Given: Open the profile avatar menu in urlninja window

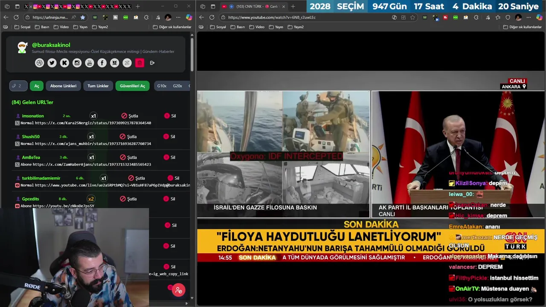Looking at the screenshot, I should coord(168,17).
